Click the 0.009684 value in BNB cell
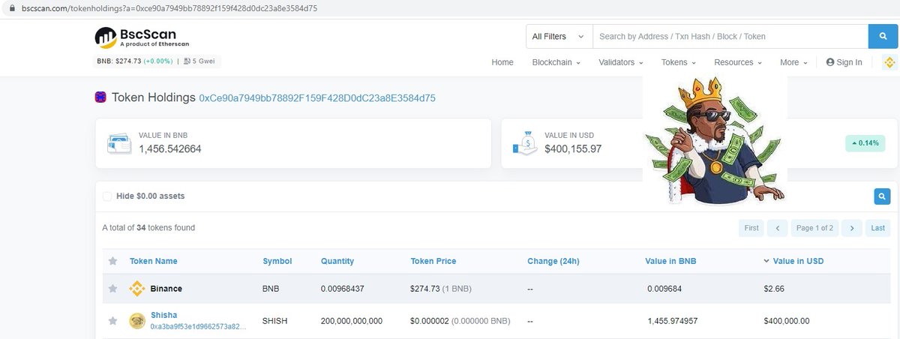The height and width of the screenshot is (339, 900). pyautogui.click(x=663, y=288)
